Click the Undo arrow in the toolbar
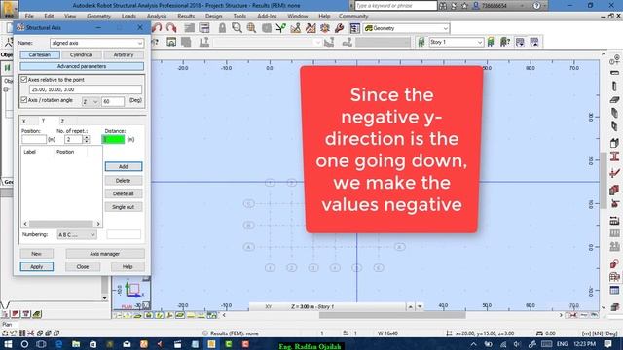Viewport: 623px width, 350px height. coord(157,28)
